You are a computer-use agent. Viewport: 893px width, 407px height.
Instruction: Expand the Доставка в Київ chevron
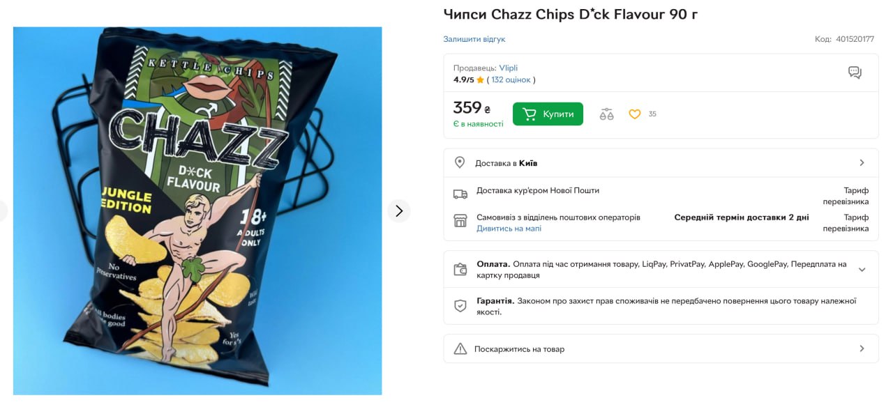pyautogui.click(x=862, y=162)
